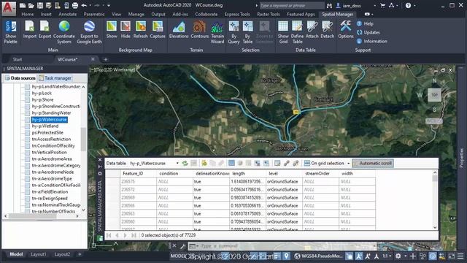The width and height of the screenshot is (467, 263).
Task: Check the tn-a:AerodromeArea checkbox
Action: 28,159
